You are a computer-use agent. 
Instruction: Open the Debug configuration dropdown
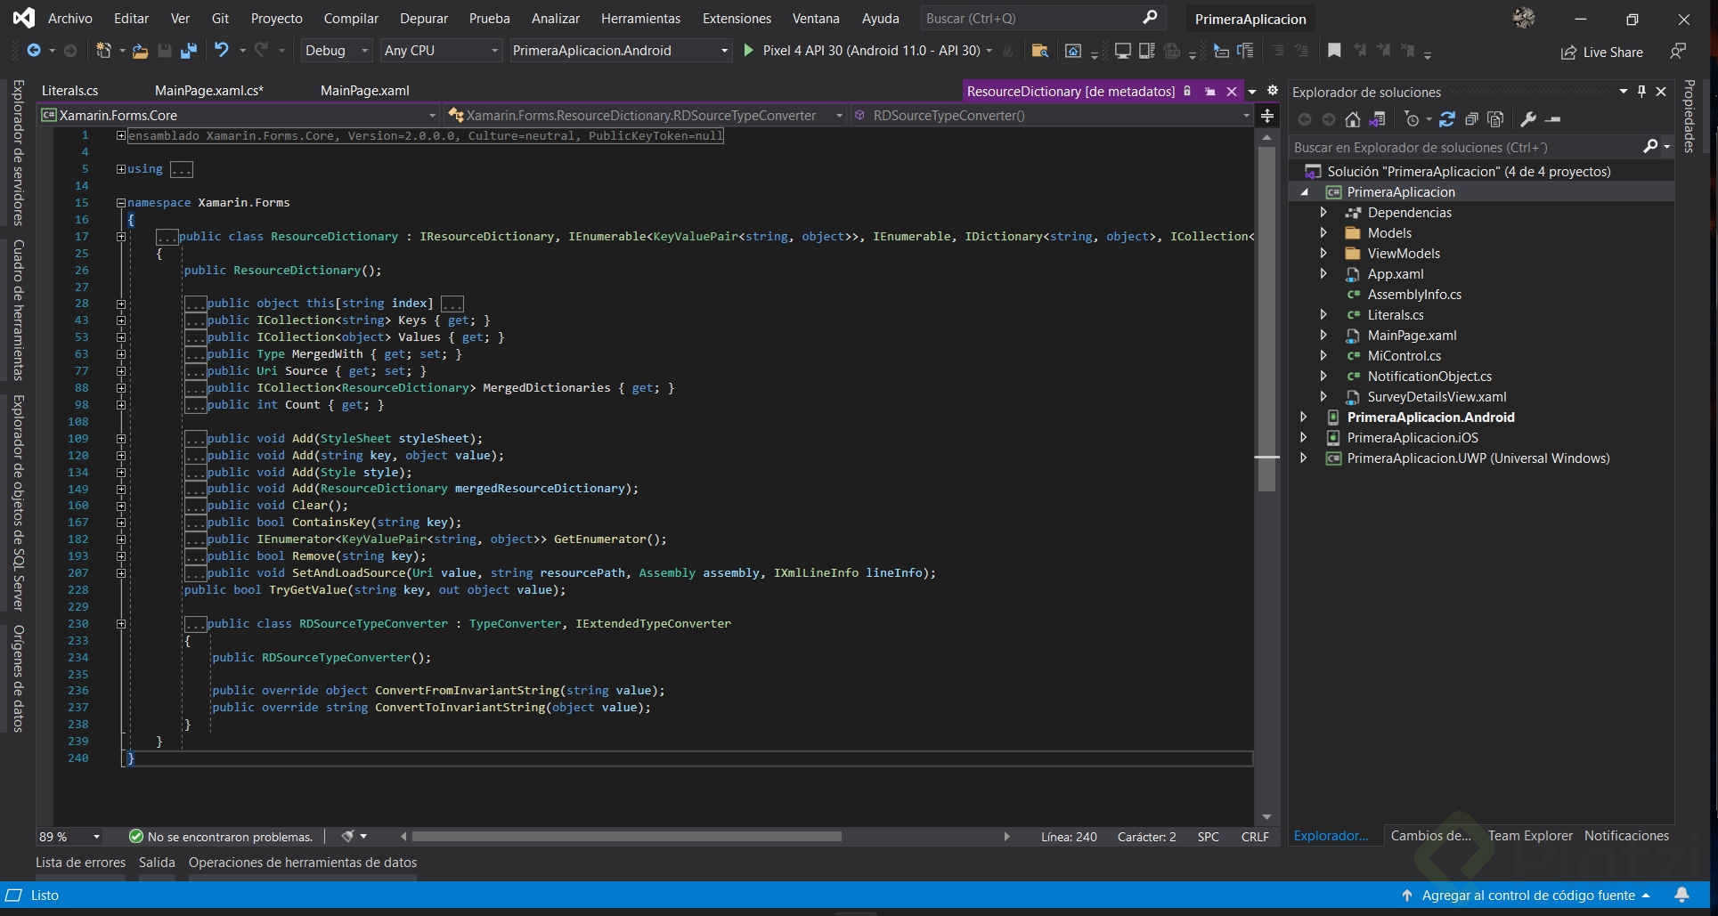pos(336,51)
